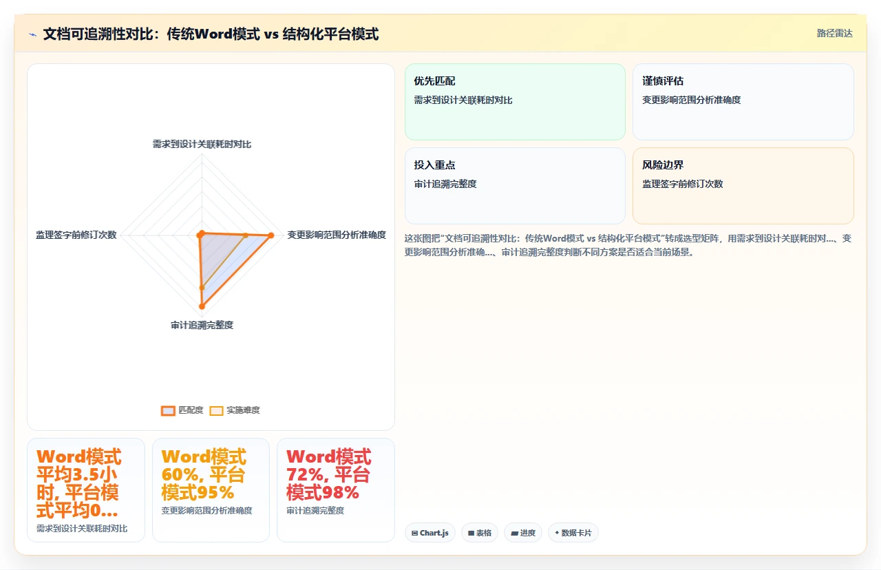Image resolution: width=881 pixels, height=570 pixels.
Task: Click the 实施难度 legend color box
Action: click(x=216, y=410)
